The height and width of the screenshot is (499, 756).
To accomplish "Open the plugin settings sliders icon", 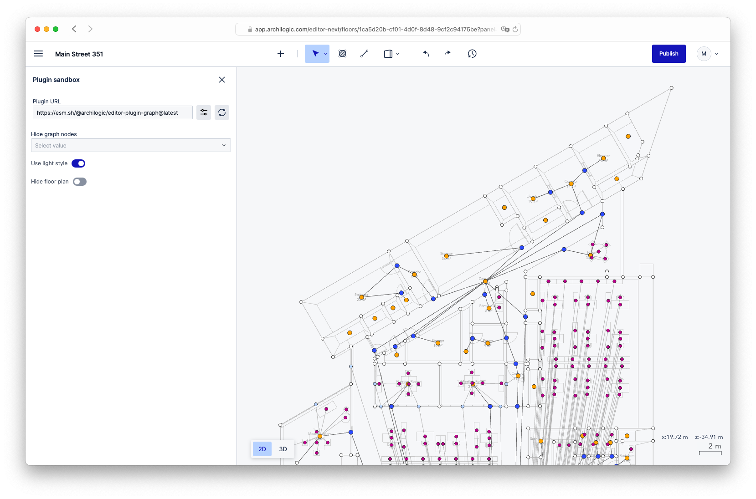I will 204,112.
